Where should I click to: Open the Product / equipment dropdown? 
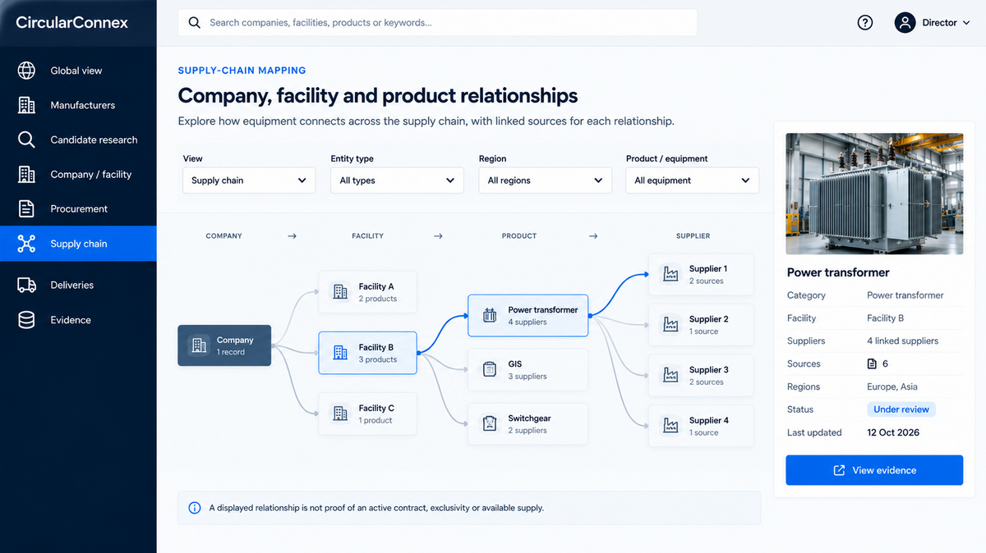[693, 181]
